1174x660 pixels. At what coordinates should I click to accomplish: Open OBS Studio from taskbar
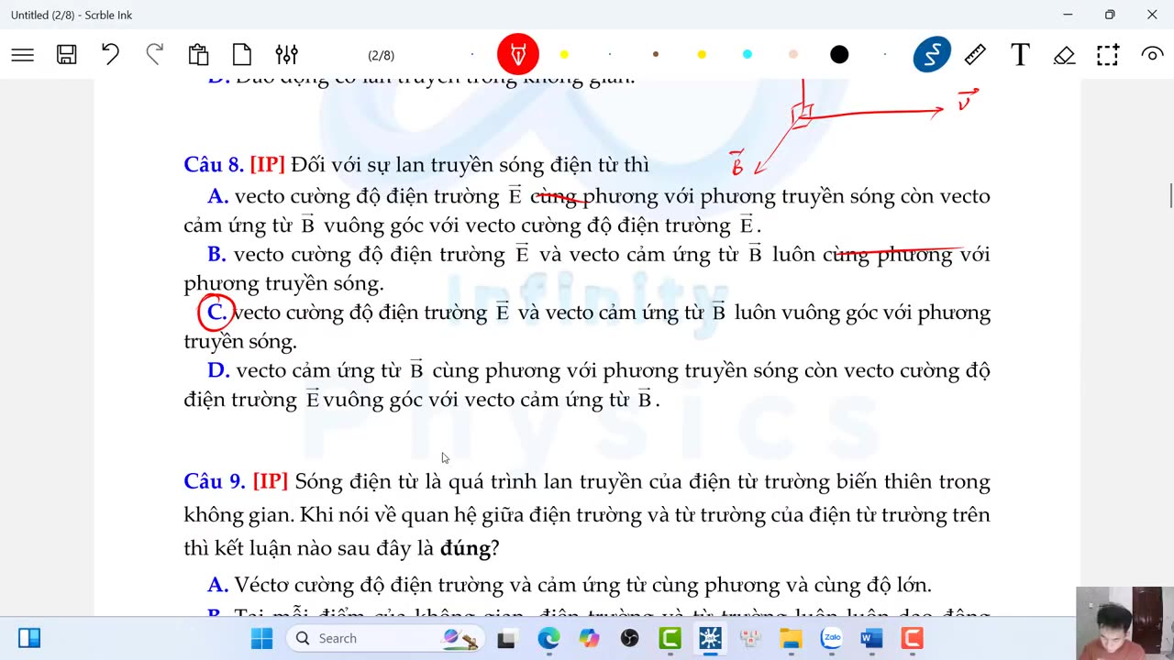pyautogui.click(x=629, y=638)
